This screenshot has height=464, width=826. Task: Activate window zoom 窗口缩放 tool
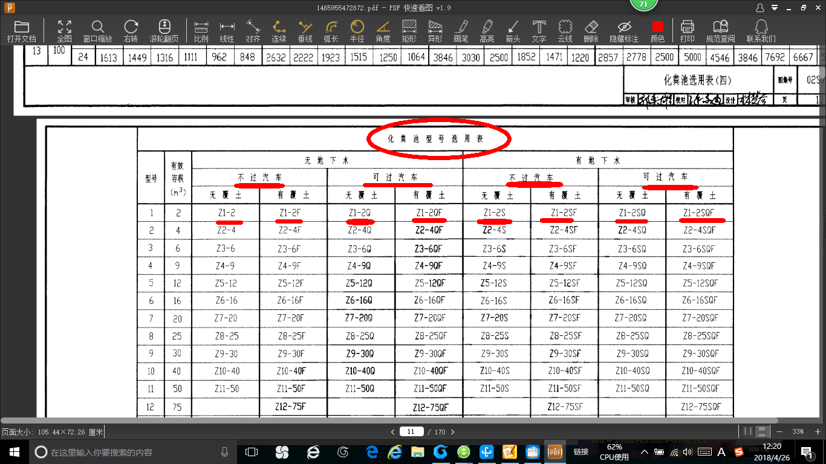(97, 31)
